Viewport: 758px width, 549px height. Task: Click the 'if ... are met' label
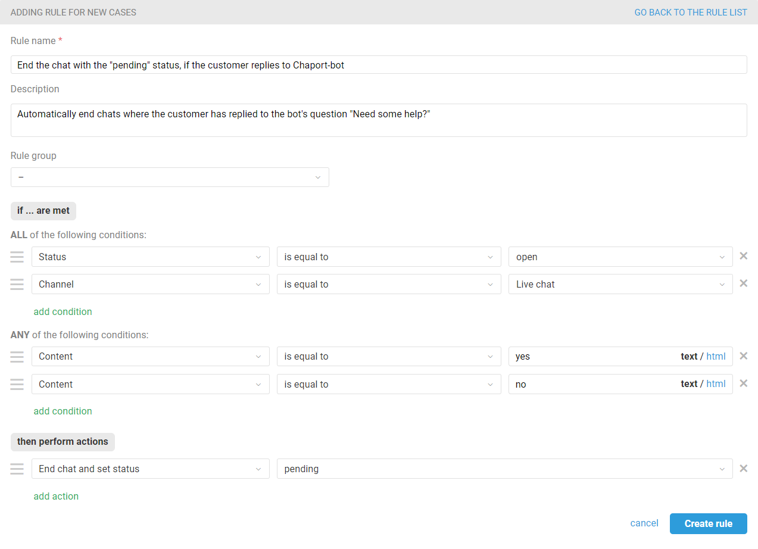(43, 210)
